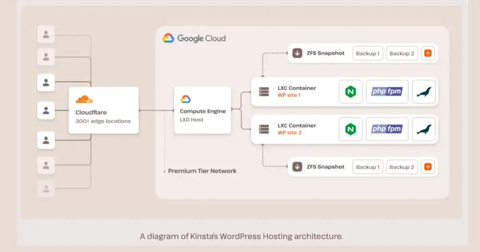The image size is (480, 252).
Task: Click the php fpm logo in the WP site 1 row
Action: pos(387,92)
